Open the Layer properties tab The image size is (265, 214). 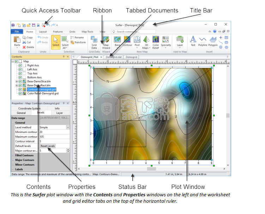(60, 113)
